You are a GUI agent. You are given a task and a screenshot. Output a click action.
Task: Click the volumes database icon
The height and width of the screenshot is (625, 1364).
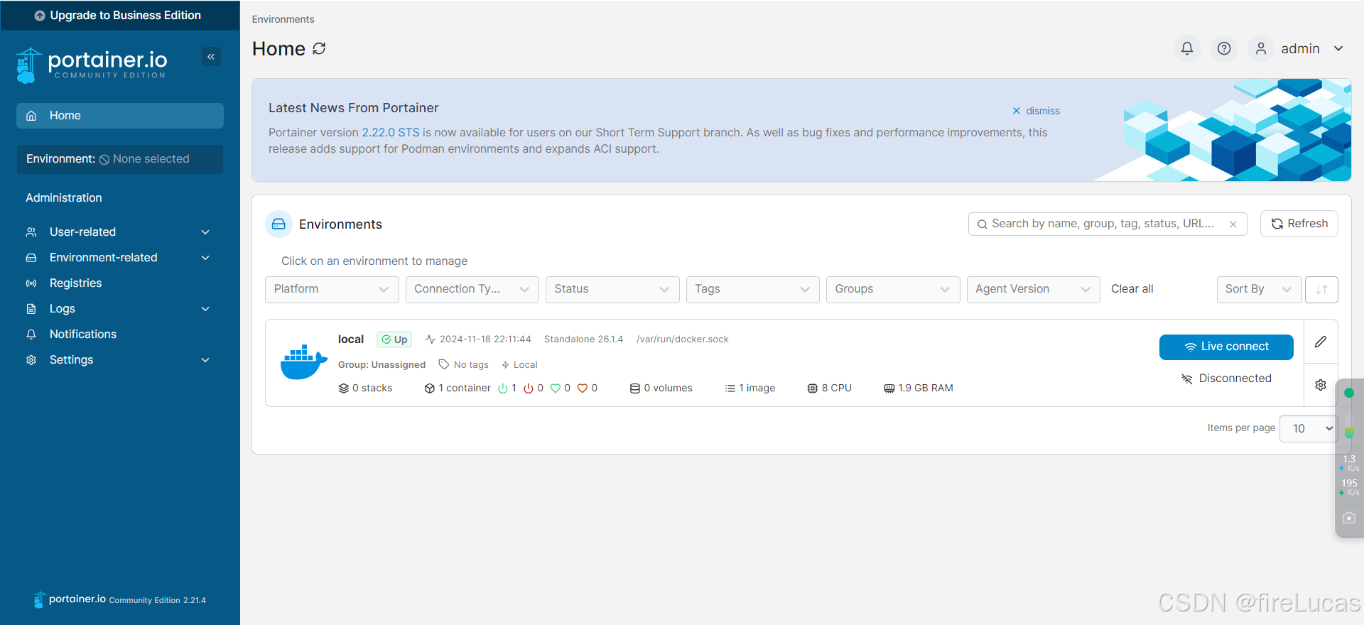635,388
